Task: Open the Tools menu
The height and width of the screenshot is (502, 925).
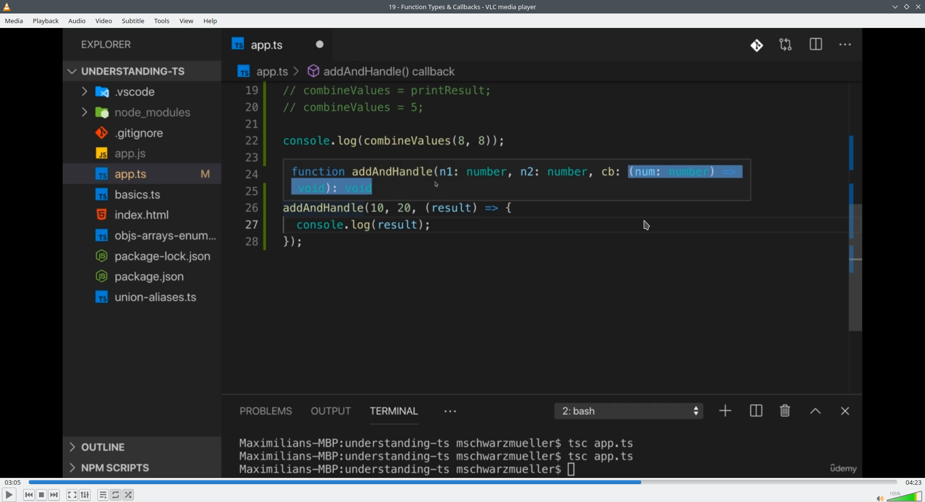Action: click(162, 21)
